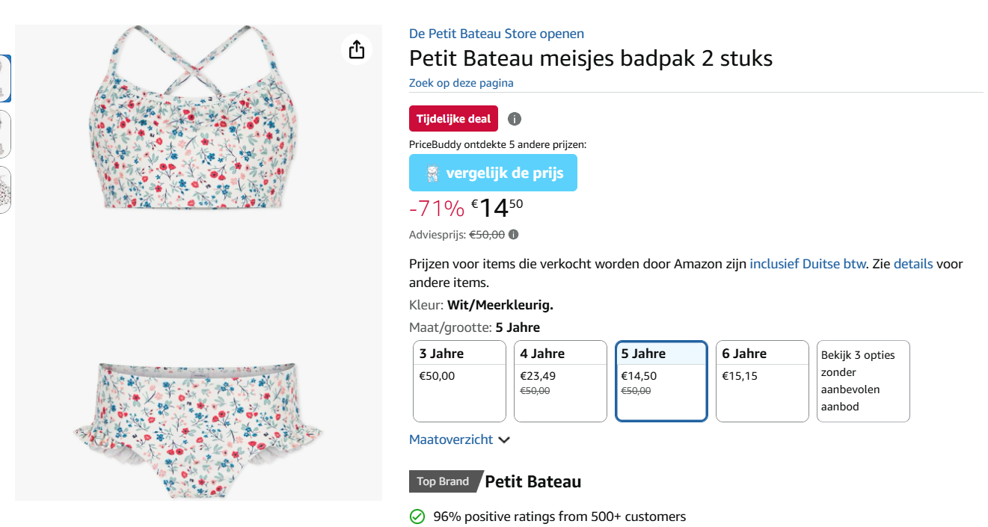Open De Petit Bateau Store
This screenshot has height=527, width=988.
tap(496, 33)
